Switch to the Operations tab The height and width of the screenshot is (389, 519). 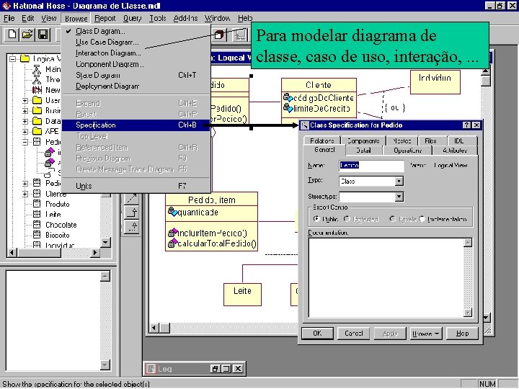pyautogui.click(x=407, y=151)
